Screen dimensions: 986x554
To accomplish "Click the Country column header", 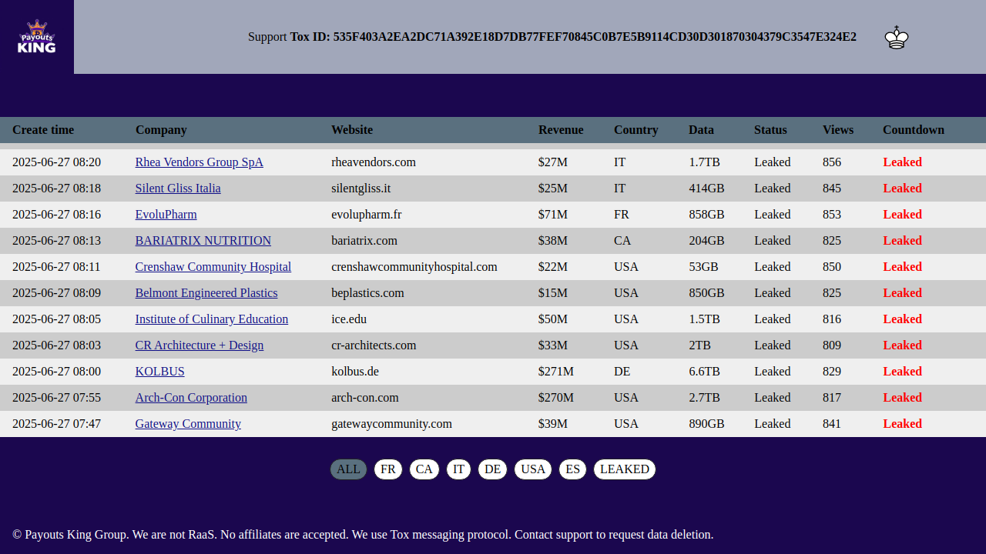I will (636, 130).
